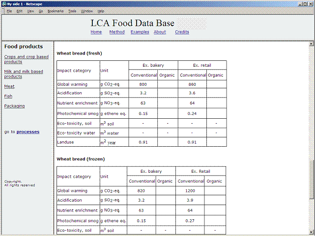Open the Help menu

[101, 11]
